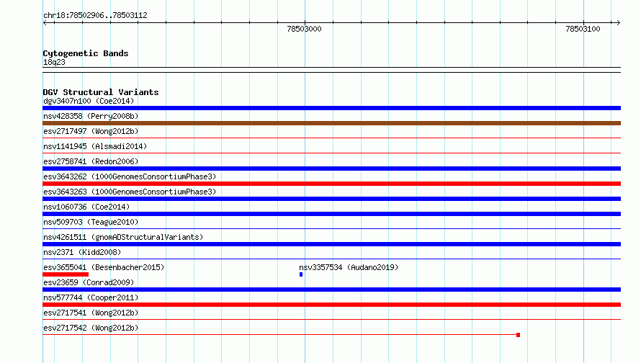
Task: Open nsv3357534 (Audano2019) label
Action: (349, 267)
